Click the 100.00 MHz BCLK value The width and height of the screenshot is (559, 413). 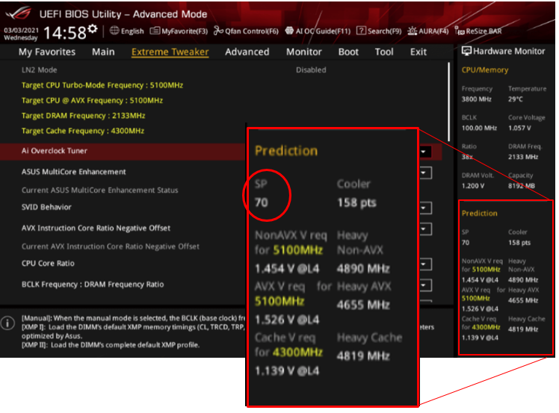tap(479, 128)
